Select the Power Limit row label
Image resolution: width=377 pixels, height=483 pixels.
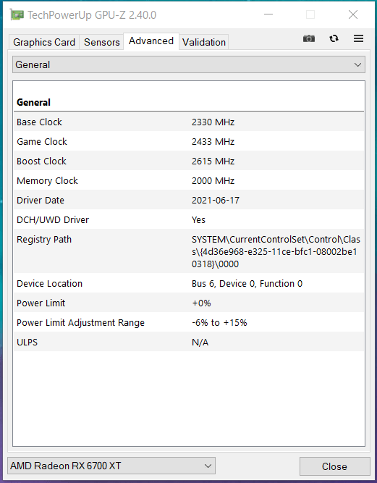[x=41, y=303]
